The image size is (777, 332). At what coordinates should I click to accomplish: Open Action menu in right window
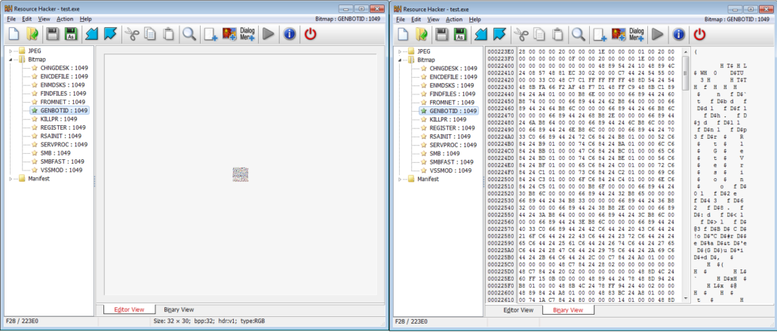(x=454, y=20)
